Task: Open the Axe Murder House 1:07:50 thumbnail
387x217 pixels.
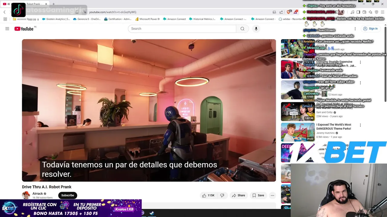Action: point(298,112)
